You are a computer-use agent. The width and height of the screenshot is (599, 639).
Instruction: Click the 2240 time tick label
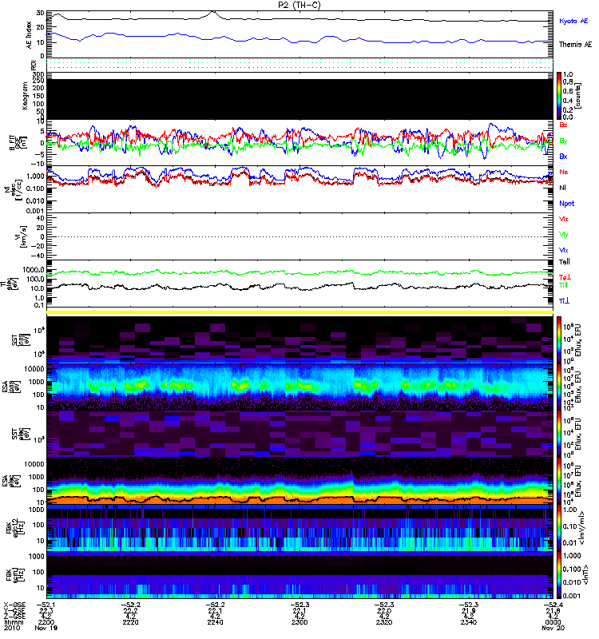tap(215, 623)
